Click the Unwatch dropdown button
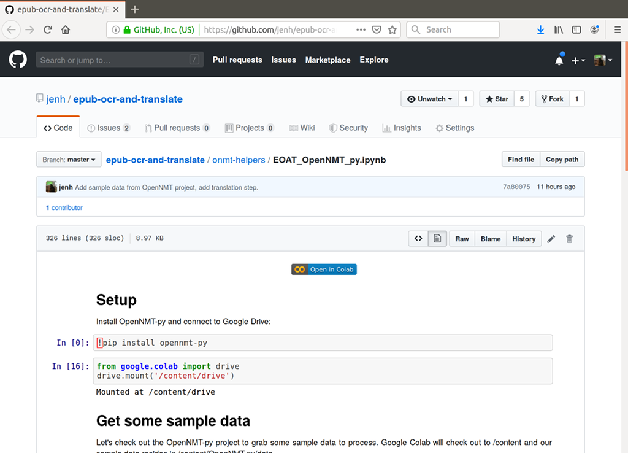The height and width of the screenshot is (453, 628). pos(429,99)
